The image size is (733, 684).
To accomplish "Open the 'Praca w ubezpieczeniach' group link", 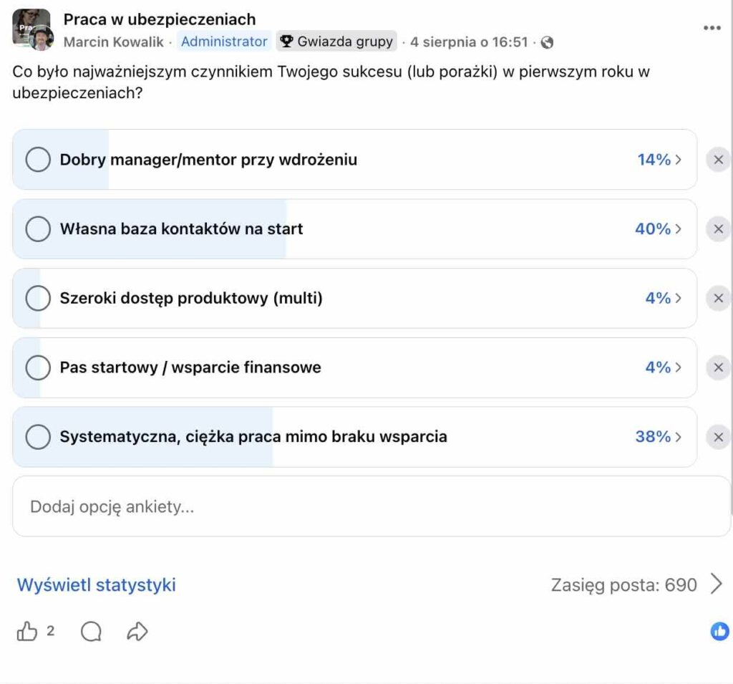I will pos(160,19).
